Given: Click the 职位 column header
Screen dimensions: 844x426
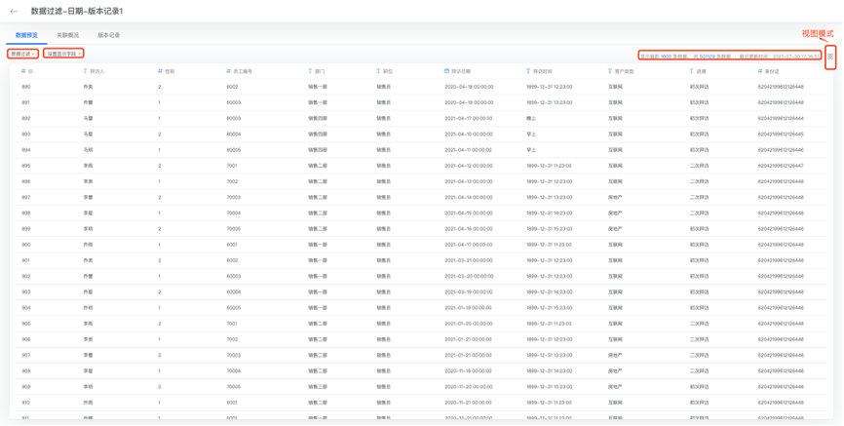Looking at the screenshot, I should tap(387, 71).
